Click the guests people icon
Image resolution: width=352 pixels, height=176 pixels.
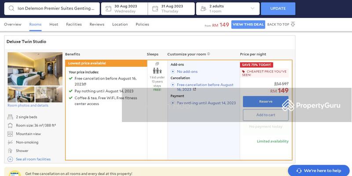pos(203,8)
